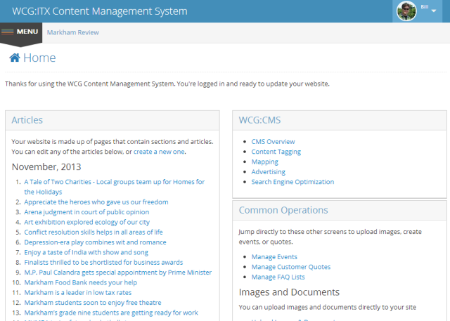Open Manage Customer Quotes

point(290,267)
